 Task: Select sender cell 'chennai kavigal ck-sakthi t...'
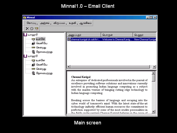point(85,39)
